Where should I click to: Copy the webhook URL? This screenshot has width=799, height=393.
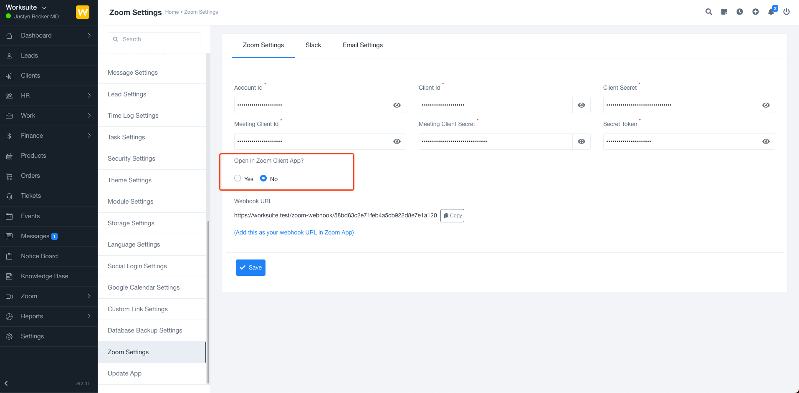[x=453, y=216]
